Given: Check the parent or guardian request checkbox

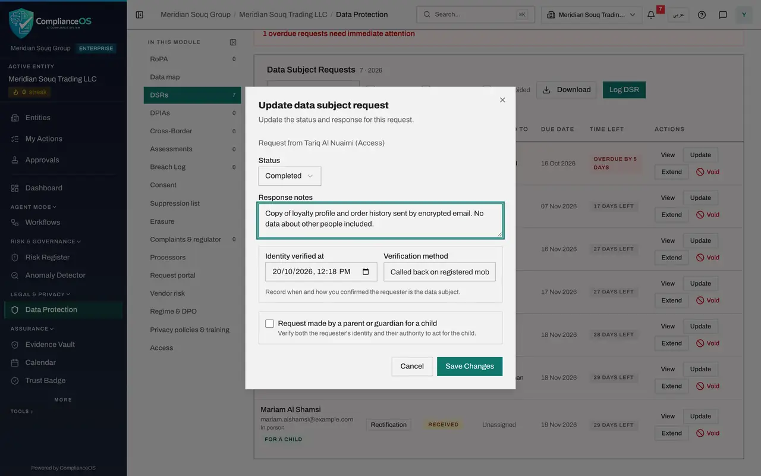Looking at the screenshot, I should tap(270, 324).
